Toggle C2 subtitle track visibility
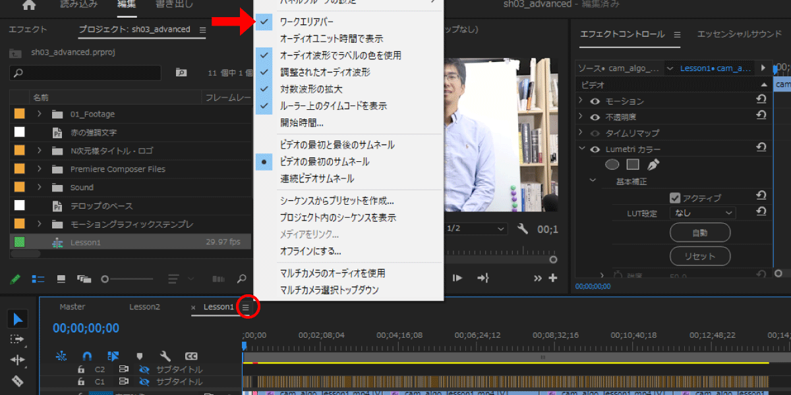Image resolution: width=791 pixels, height=395 pixels. point(144,370)
